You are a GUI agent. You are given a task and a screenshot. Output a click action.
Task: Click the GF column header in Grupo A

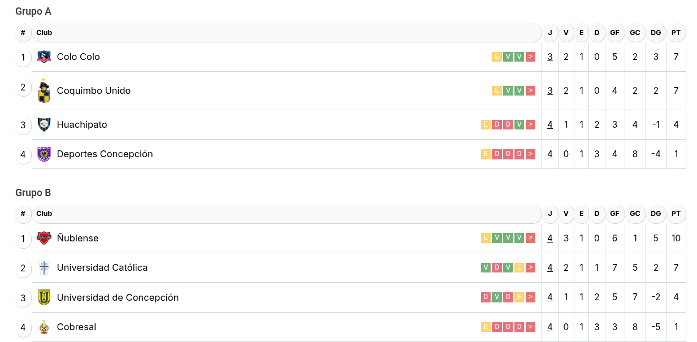pyautogui.click(x=614, y=33)
